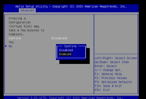Open the Advanced tab

click(x=27, y=10)
